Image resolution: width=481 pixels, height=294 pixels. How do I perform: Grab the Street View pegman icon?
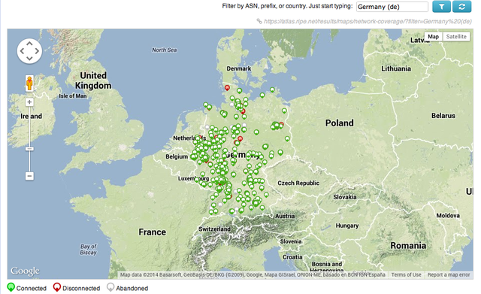(x=29, y=83)
